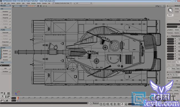Click the eye visibility icon in viewport toolbar
The height and width of the screenshot is (107, 180).
click(x=41, y=6)
